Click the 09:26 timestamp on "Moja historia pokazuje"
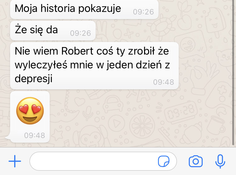The height and width of the screenshot is (175, 236). pyautogui.click(x=143, y=12)
